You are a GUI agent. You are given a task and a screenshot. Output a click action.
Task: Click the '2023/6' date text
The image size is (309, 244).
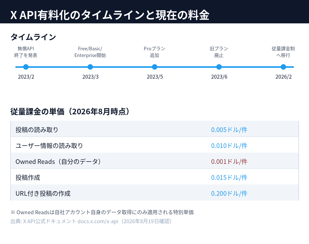[x=219, y=77]
